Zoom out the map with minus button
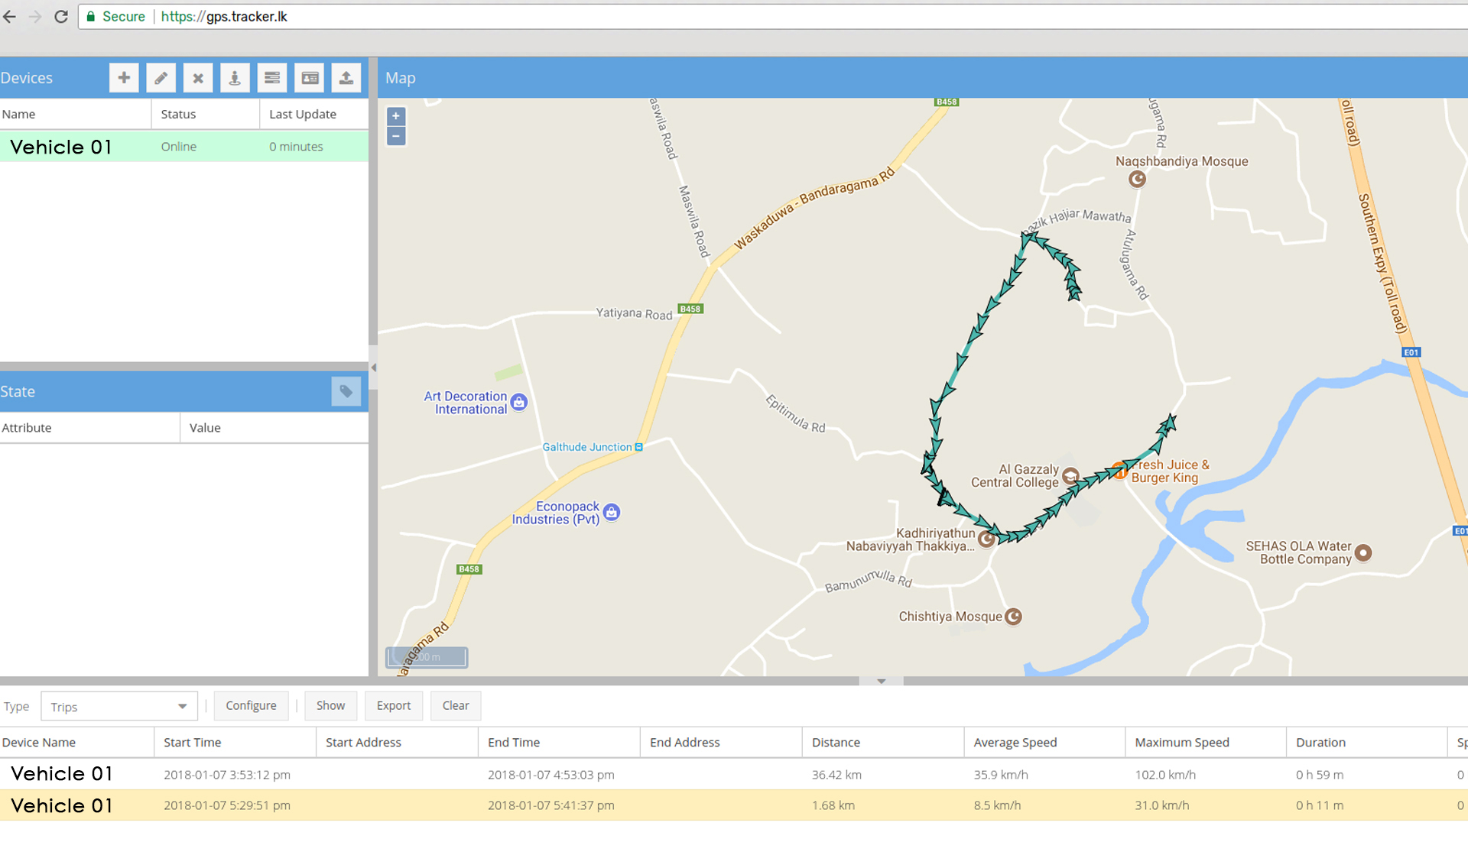 click(x=396, y=136)
